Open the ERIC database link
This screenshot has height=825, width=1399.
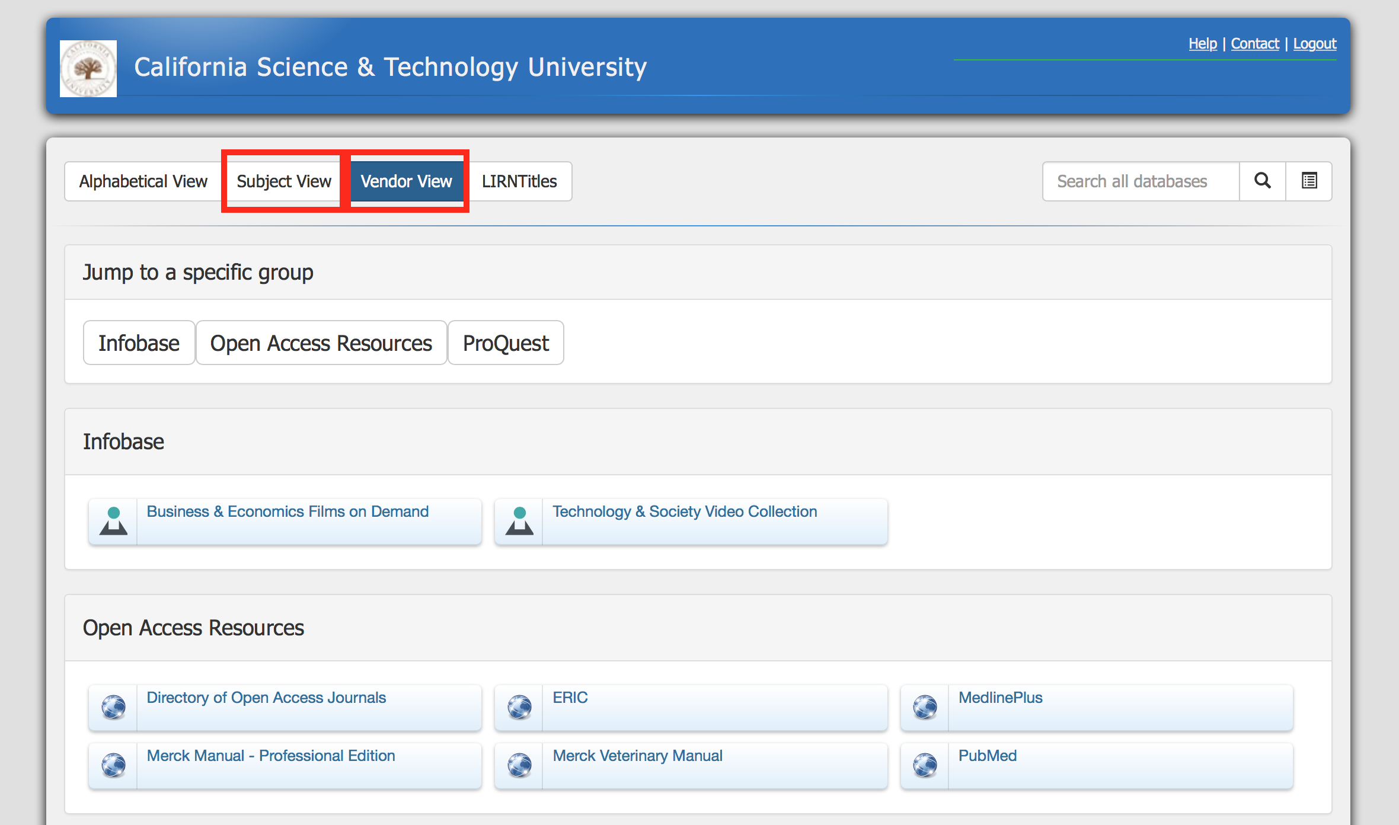(570, 698)
